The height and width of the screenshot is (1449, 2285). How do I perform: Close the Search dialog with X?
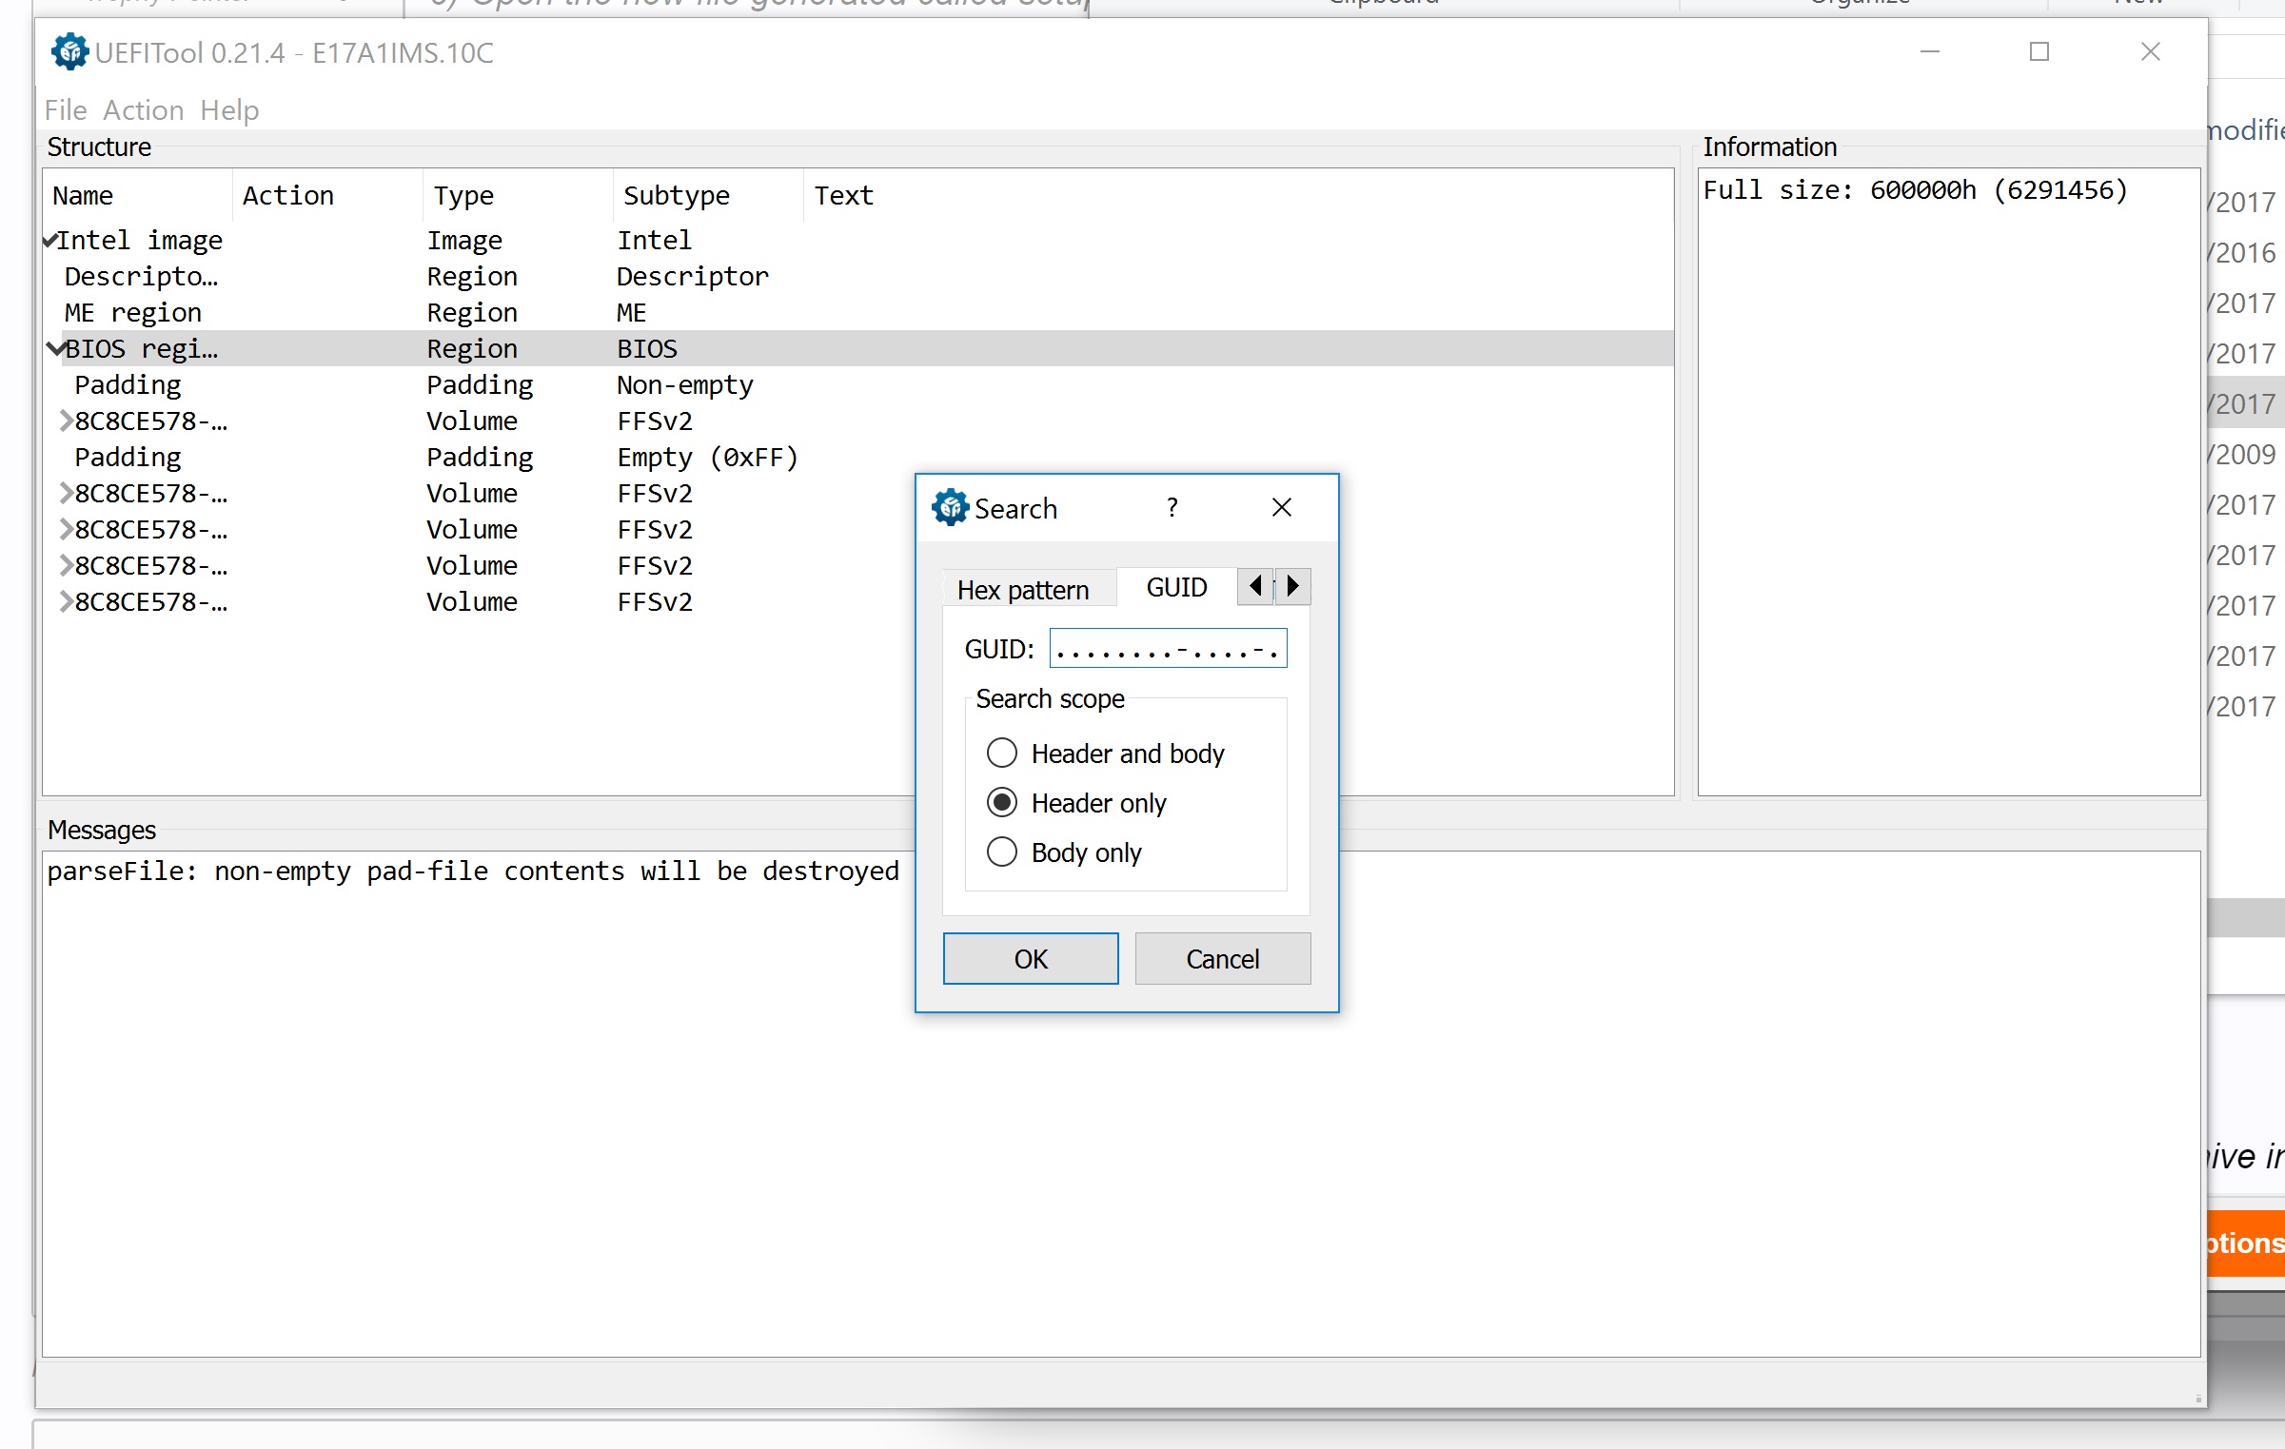point(1281,508)
